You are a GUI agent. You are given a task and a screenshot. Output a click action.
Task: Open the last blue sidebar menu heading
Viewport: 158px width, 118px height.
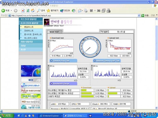pyautogui.click(x=31, y=49)
